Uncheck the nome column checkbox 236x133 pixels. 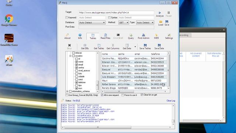pos(77,62)
